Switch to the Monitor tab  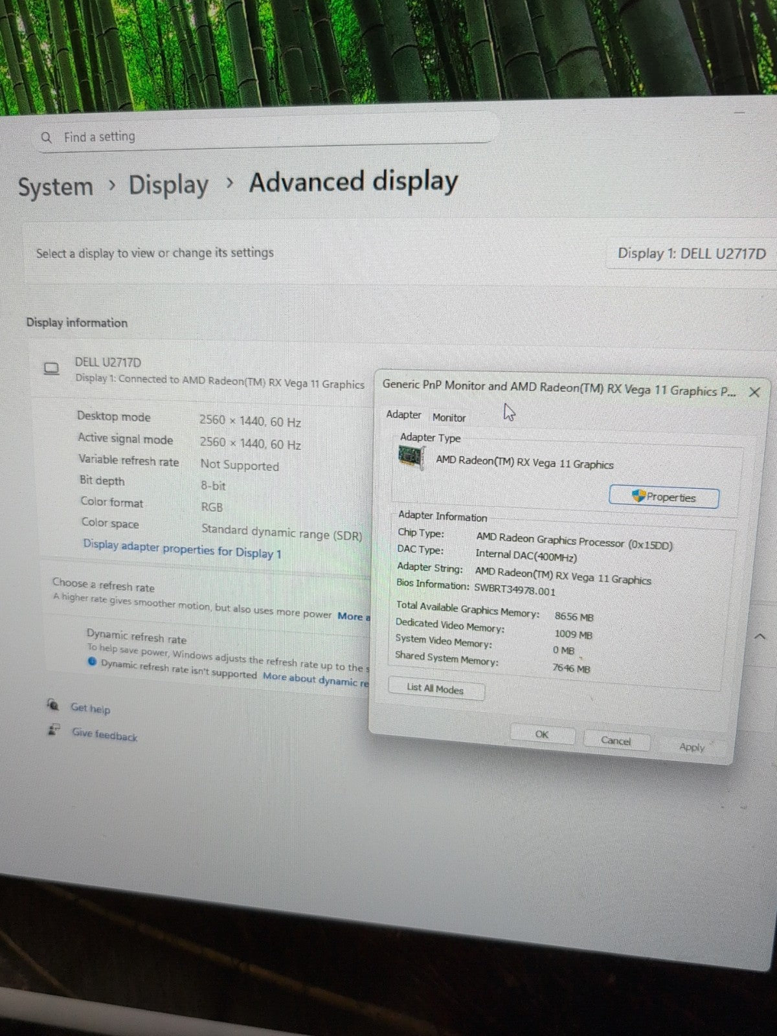pos(449,418)
